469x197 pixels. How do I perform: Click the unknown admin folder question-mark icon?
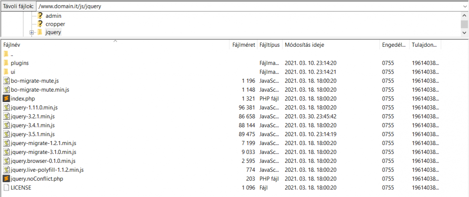click(x=40, y=16)
